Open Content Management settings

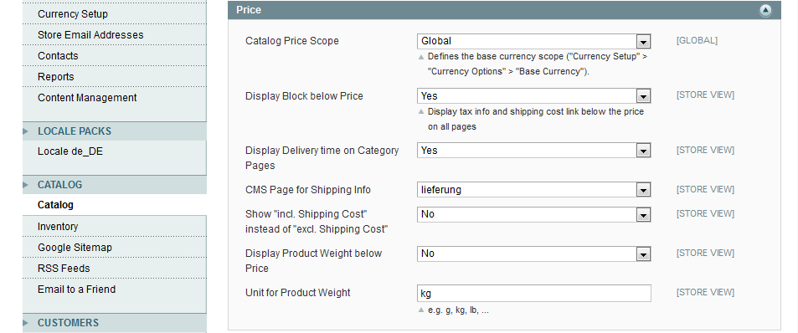(87, 98)
